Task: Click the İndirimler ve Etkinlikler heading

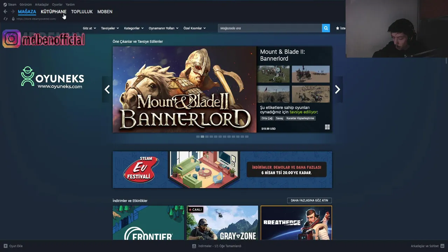Action: pos(130,201)
